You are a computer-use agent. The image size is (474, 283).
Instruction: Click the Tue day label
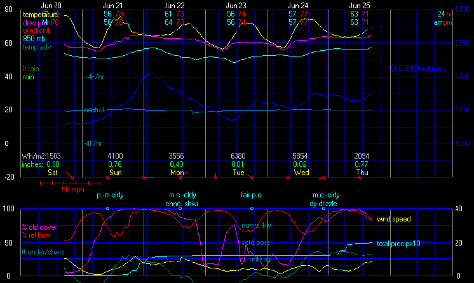[238, 173]
